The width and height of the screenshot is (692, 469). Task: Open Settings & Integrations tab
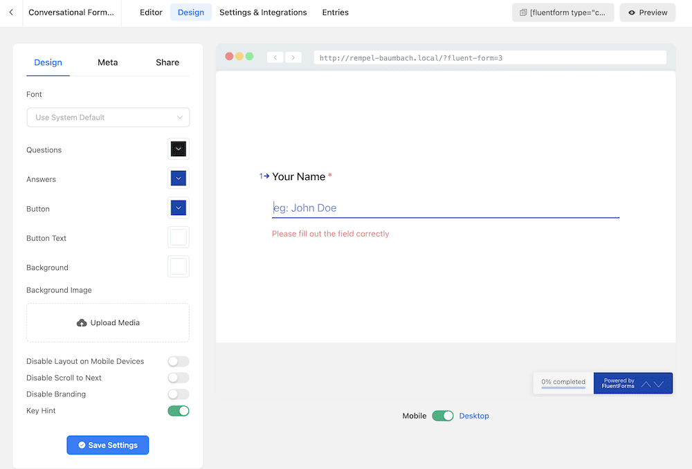pos(263,12)
